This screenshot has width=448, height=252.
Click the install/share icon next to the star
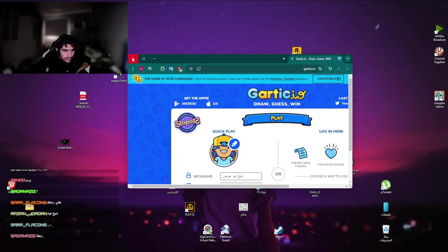tap(198, 69)
